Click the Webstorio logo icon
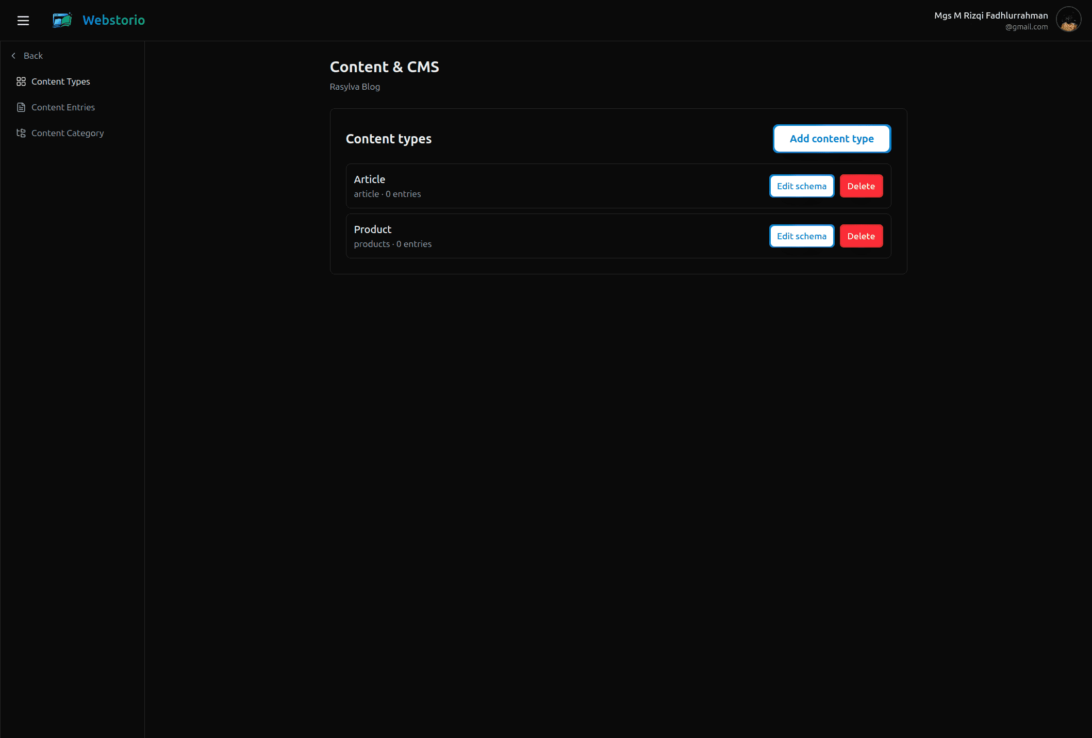The image size is (1092, 738). 62,20
